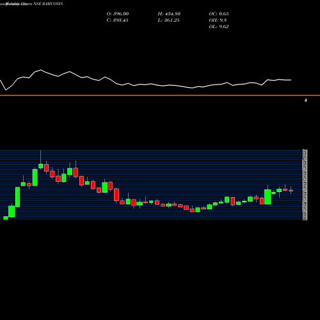Click the orange horizontal indicator baseline
The image size is (320, 320).
point(160,95)
